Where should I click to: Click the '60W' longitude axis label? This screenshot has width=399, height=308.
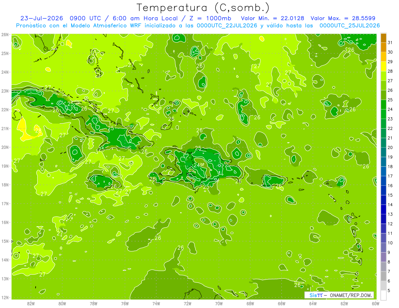point(376,303)
